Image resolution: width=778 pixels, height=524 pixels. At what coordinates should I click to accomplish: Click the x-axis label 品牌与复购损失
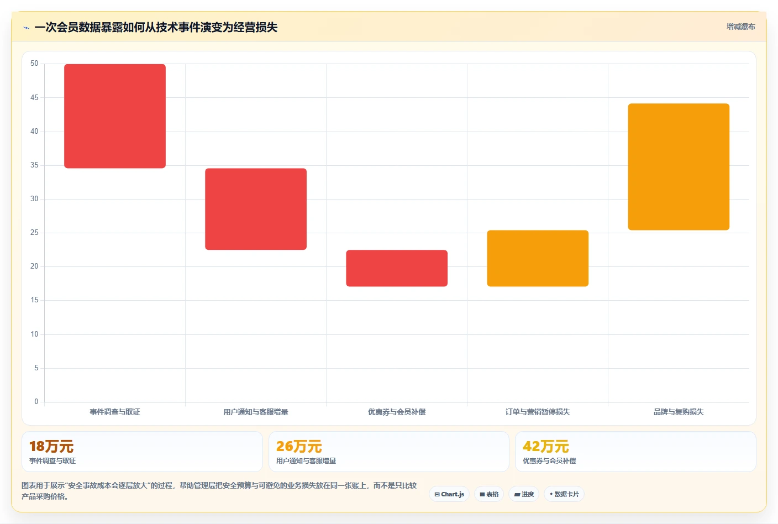(679, 412)
